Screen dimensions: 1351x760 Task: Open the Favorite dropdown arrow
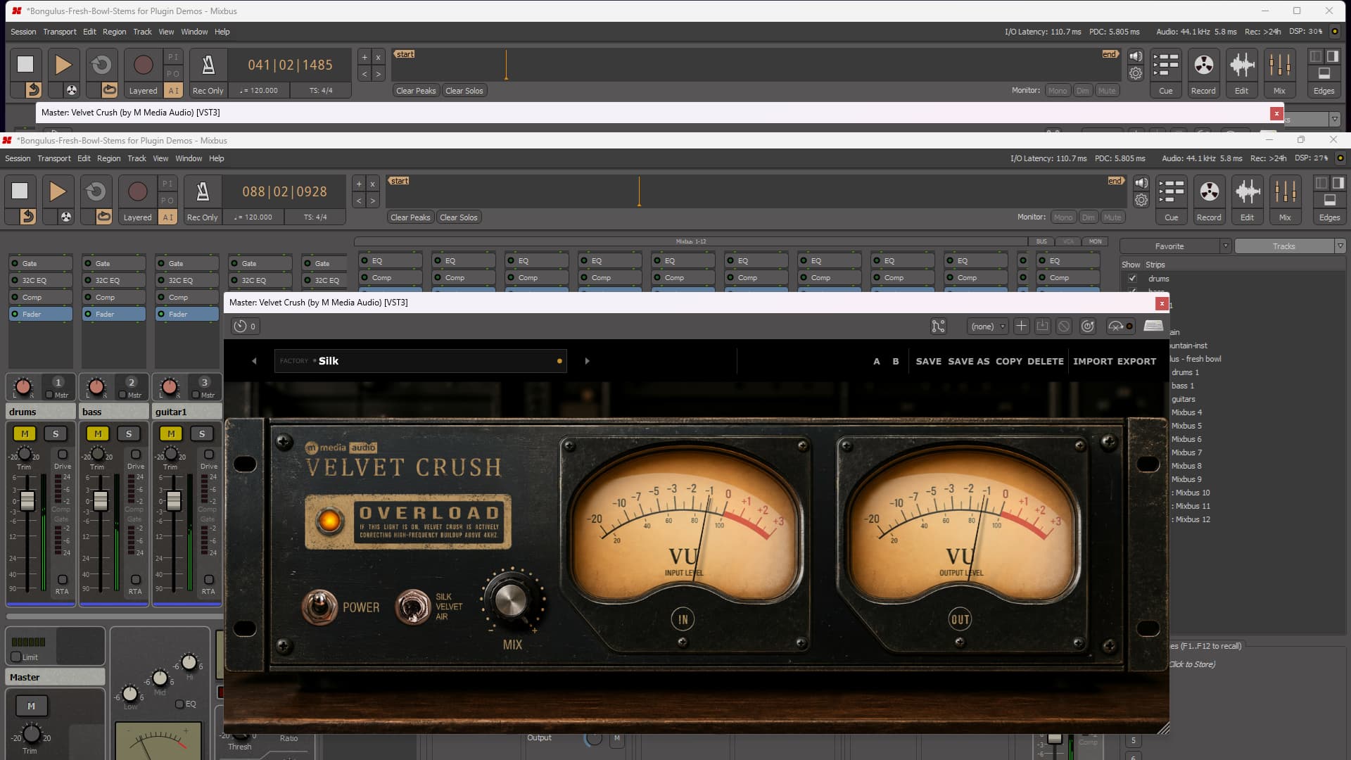tap(1225, 246)
